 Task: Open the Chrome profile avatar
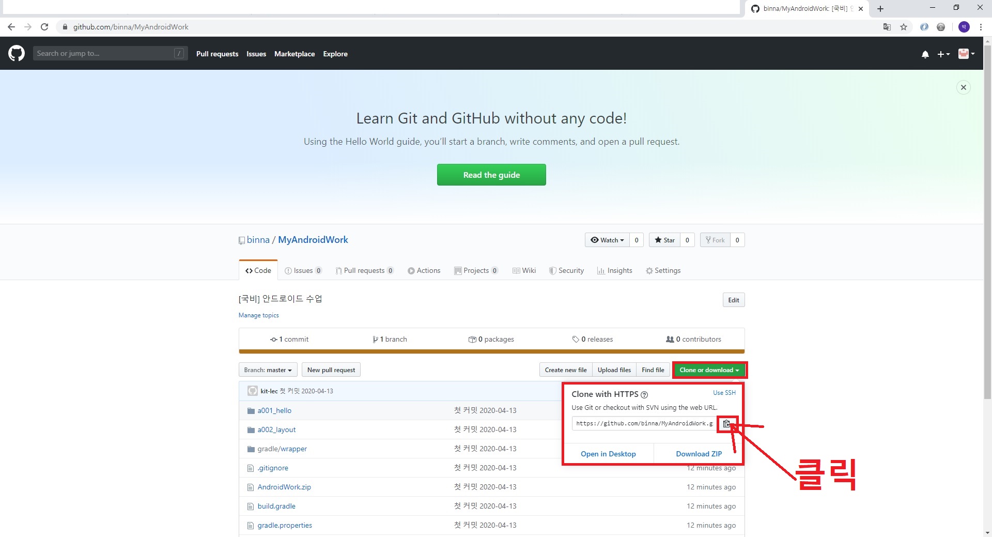pyautogui.click(x=964, y=27)
